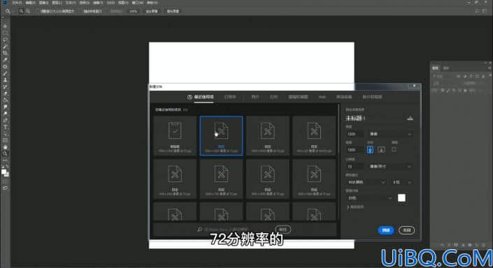
Task: Click the foreground color swatch in toolbox
Action: pyautogui.click(x=3, y=172)
